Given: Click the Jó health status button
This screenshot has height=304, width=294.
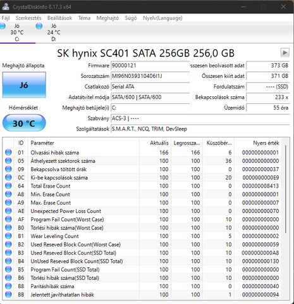Looking at the screenshot, I should [x=24, y=85].
